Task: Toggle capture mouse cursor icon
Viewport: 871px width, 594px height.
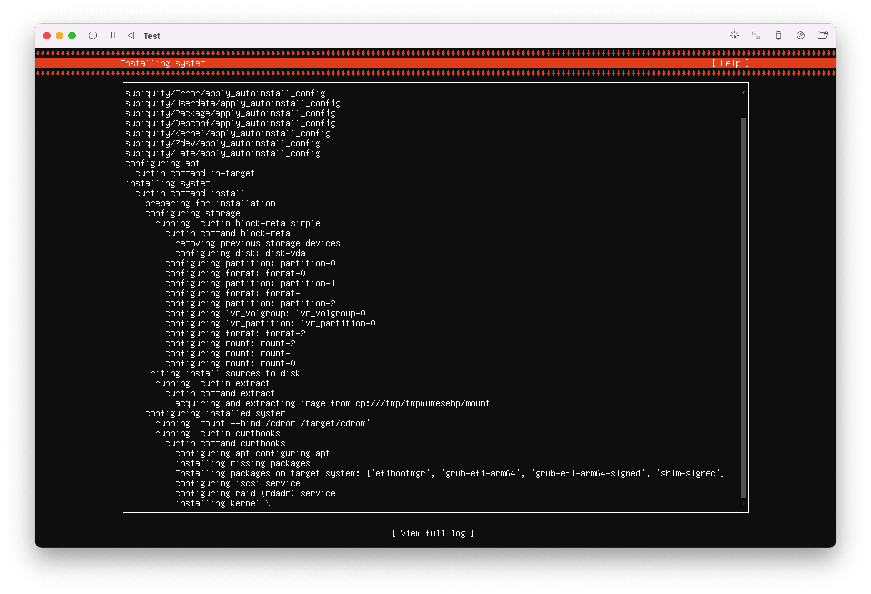Action: pyautogui.click(x=734, y=36)
